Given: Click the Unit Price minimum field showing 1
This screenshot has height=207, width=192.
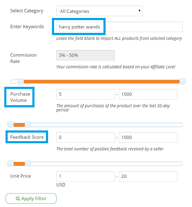Looking at the screenshot, I should (x=86, y=176).
